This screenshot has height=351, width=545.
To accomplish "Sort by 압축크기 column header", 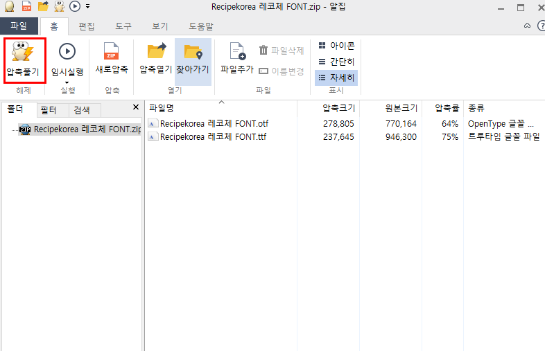I will 329,108.
